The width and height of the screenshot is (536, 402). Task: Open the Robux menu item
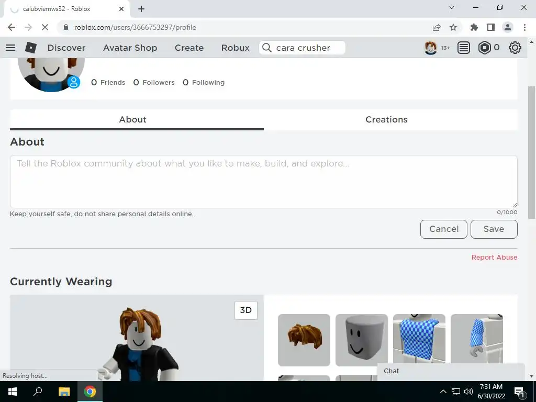click(235, 48)
